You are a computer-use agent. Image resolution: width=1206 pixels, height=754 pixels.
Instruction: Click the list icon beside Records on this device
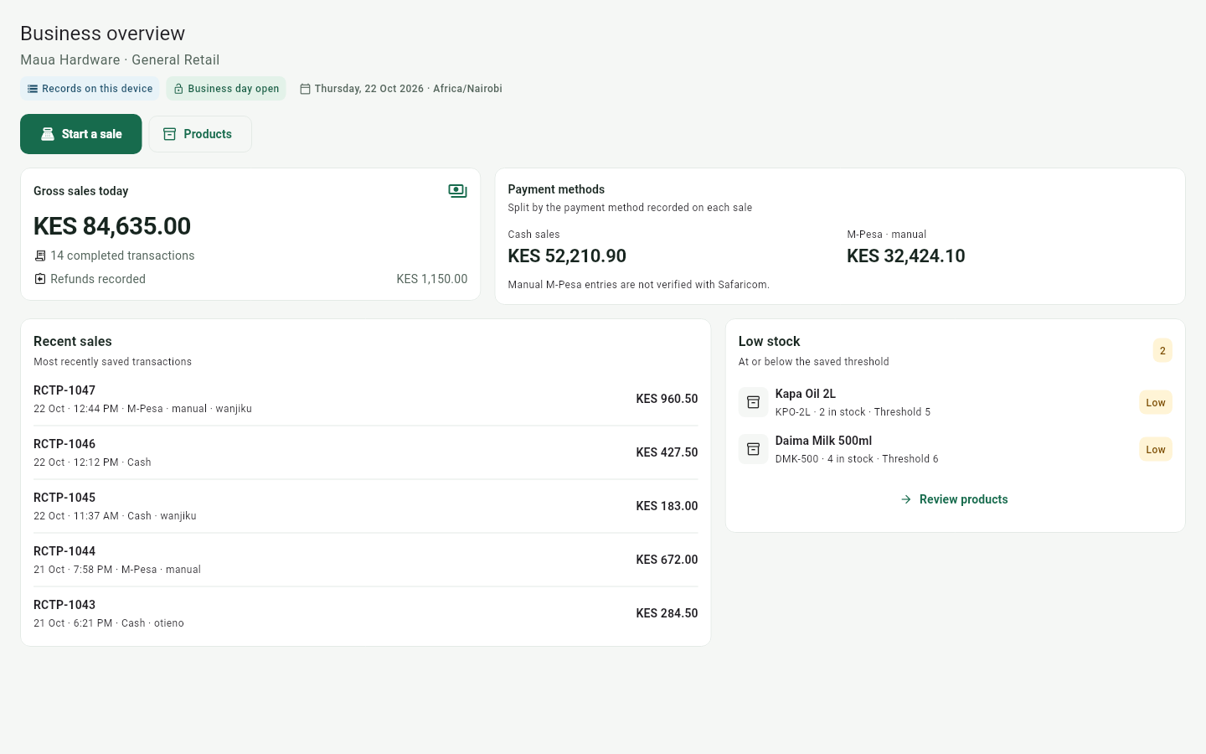pyautogui.click(x=33, y=89)
